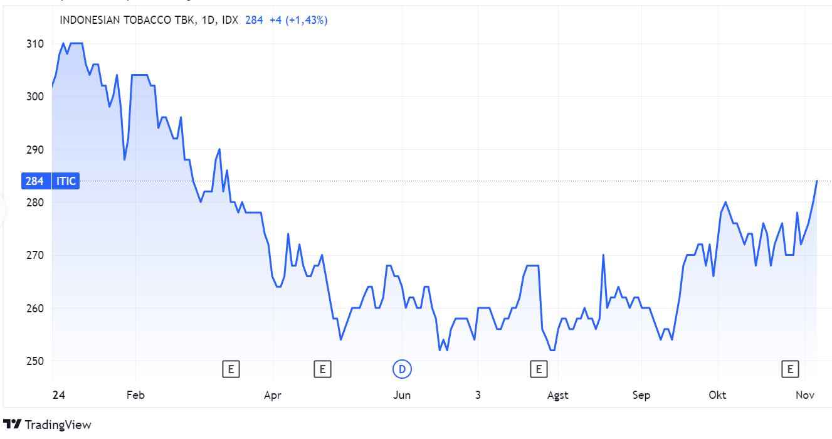The width and height of the screenshot is (832, 439).
Task: Click the Agst date axis label
Action: (558, 395)
